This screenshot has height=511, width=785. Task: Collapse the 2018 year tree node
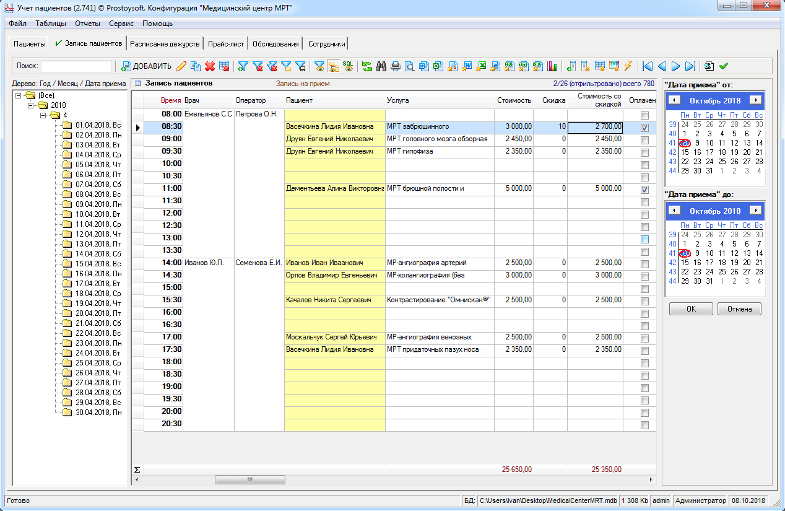[31, 105]
